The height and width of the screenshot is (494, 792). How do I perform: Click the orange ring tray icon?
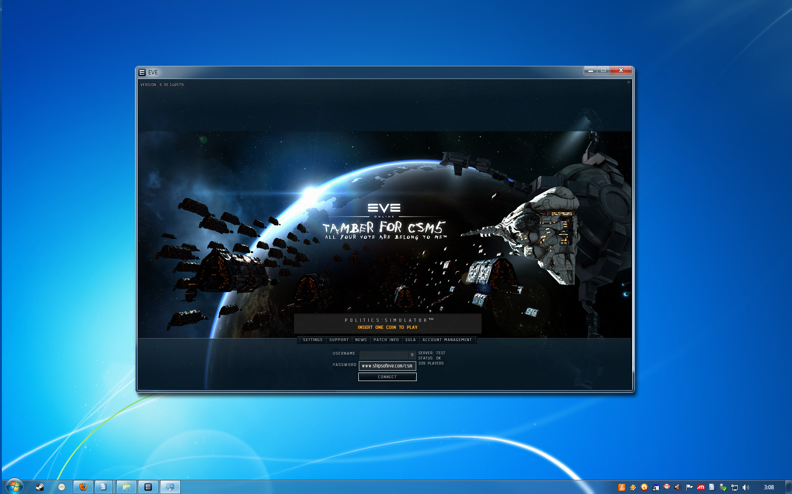click(644, 487)
